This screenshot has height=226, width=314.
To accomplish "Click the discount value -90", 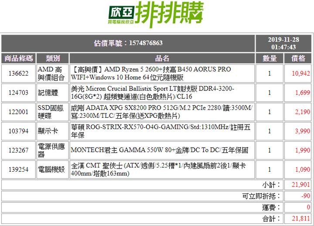I will [x=306, y=196].
